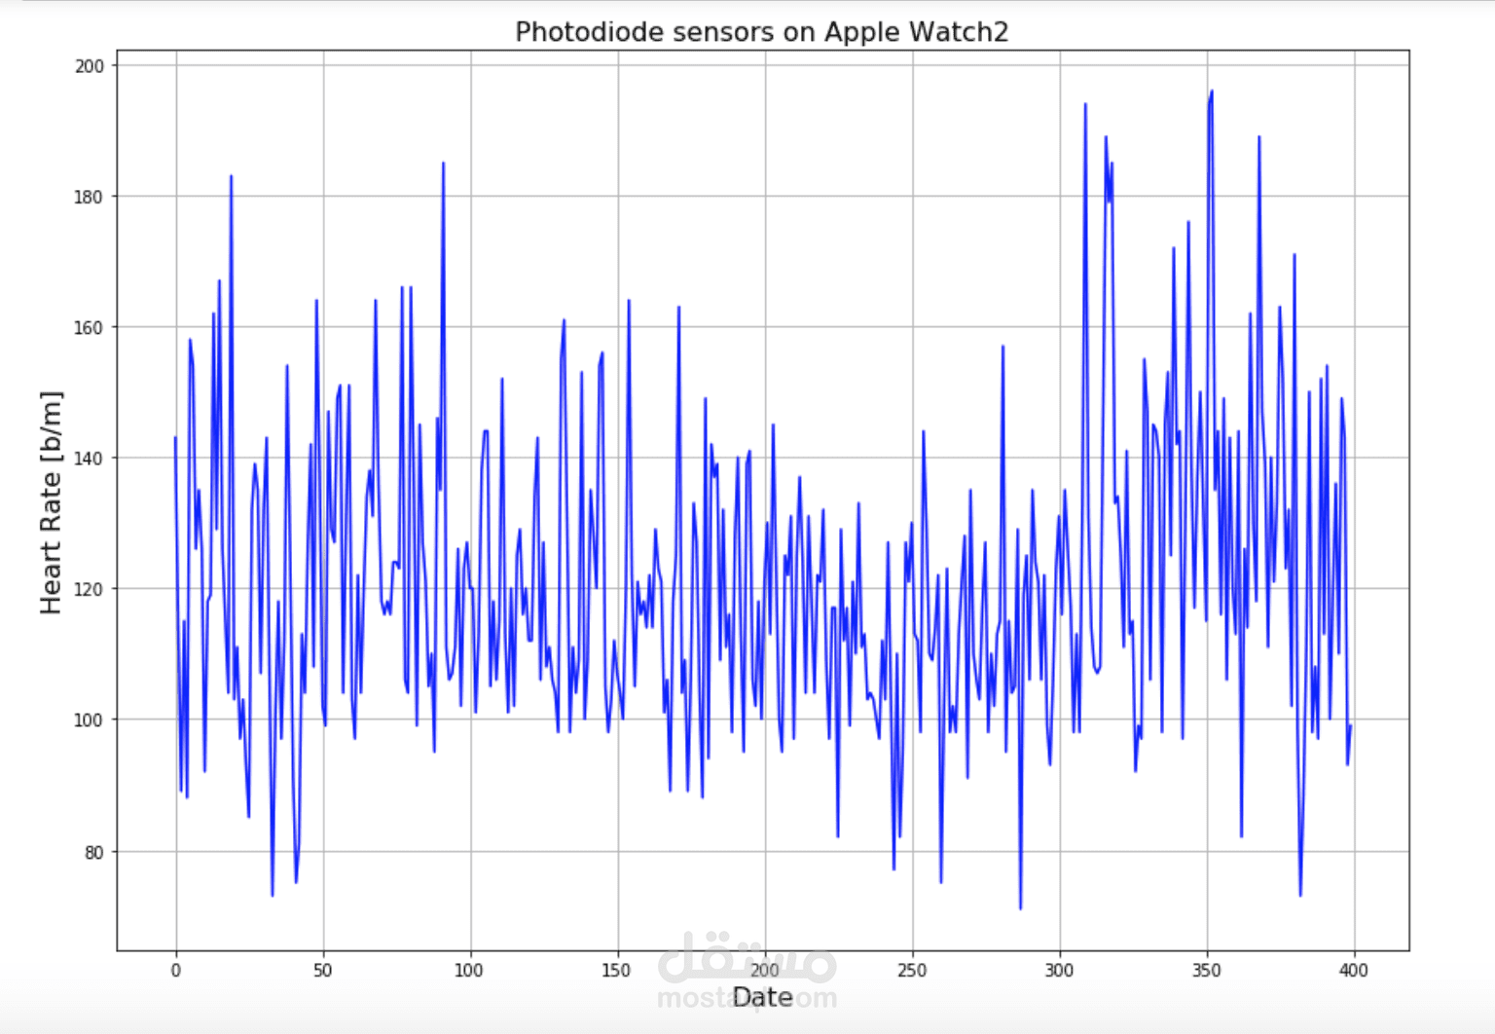Screen dimensions: 1495x1034
Task: Click the '400' tick on x-axis
Action: click(x=1354, y=970)
